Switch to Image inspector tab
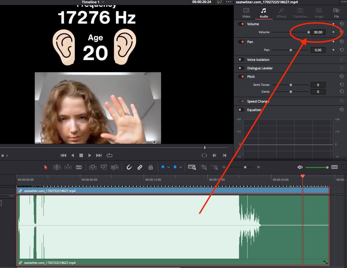Image resolution: width=347 pixels, height=268 pixels. pos(319,13)
